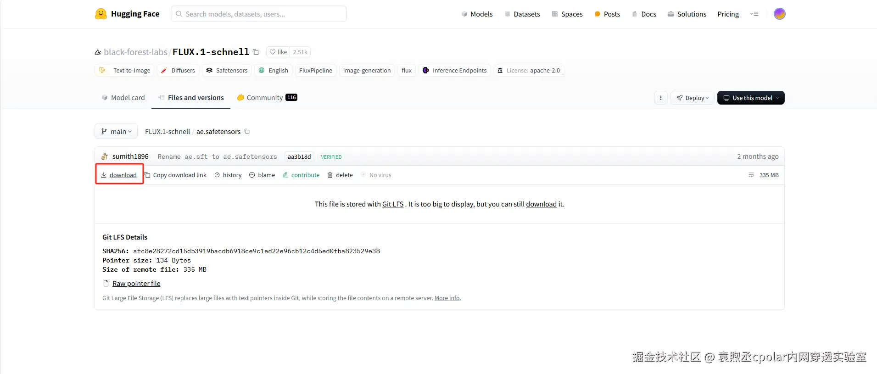Image resolution: width=877 pixels, height=374 pixels.
Task: Open the black-forest-labs organization link
Action: tap(135, 52)
